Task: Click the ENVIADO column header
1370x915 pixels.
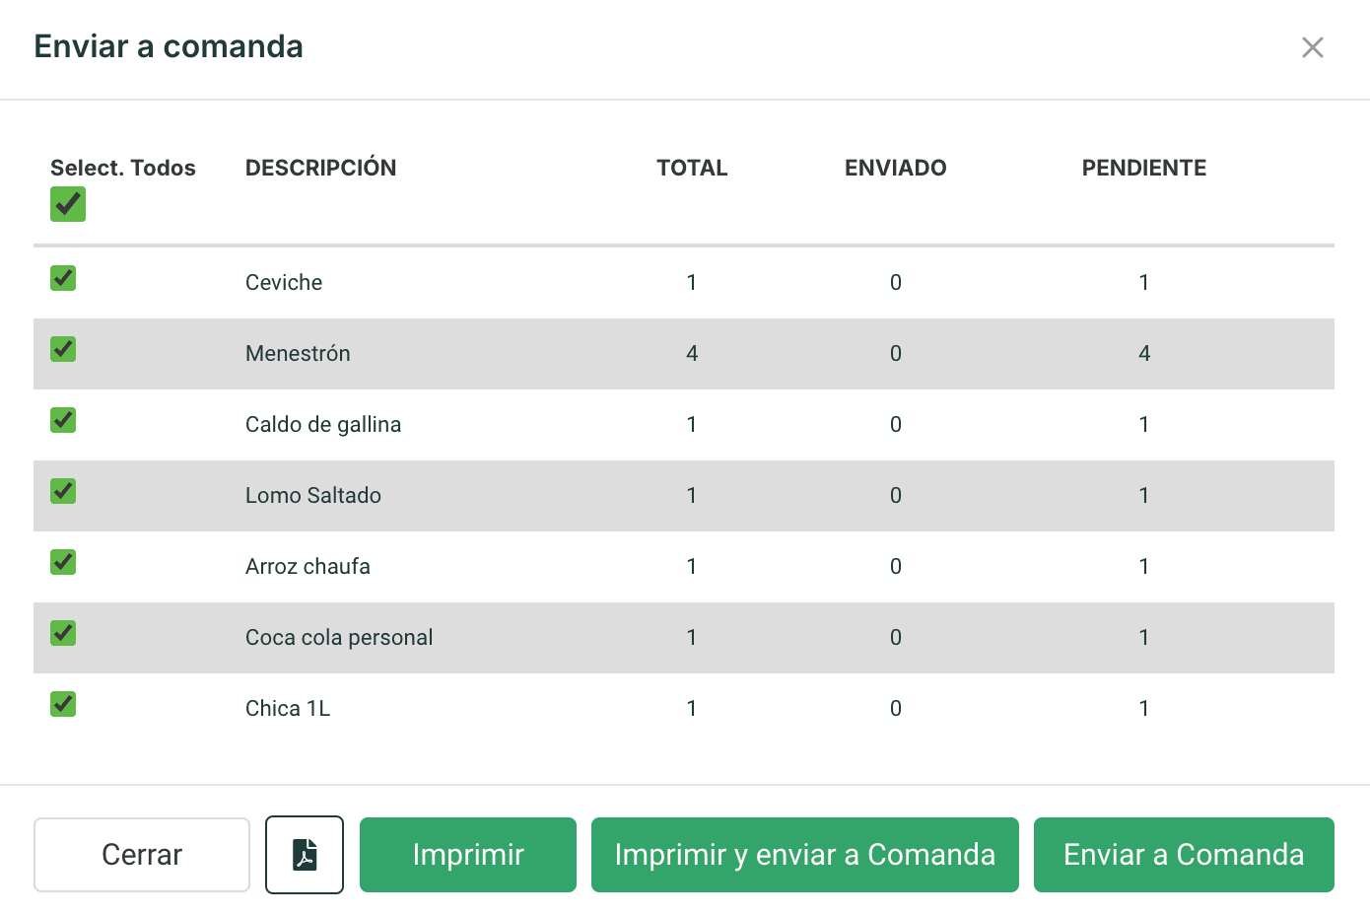Action: 895,168
